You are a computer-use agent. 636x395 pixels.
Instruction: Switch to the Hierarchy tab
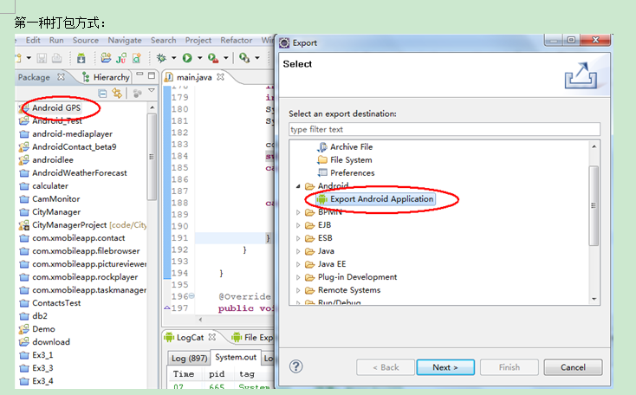click(106, 77)
